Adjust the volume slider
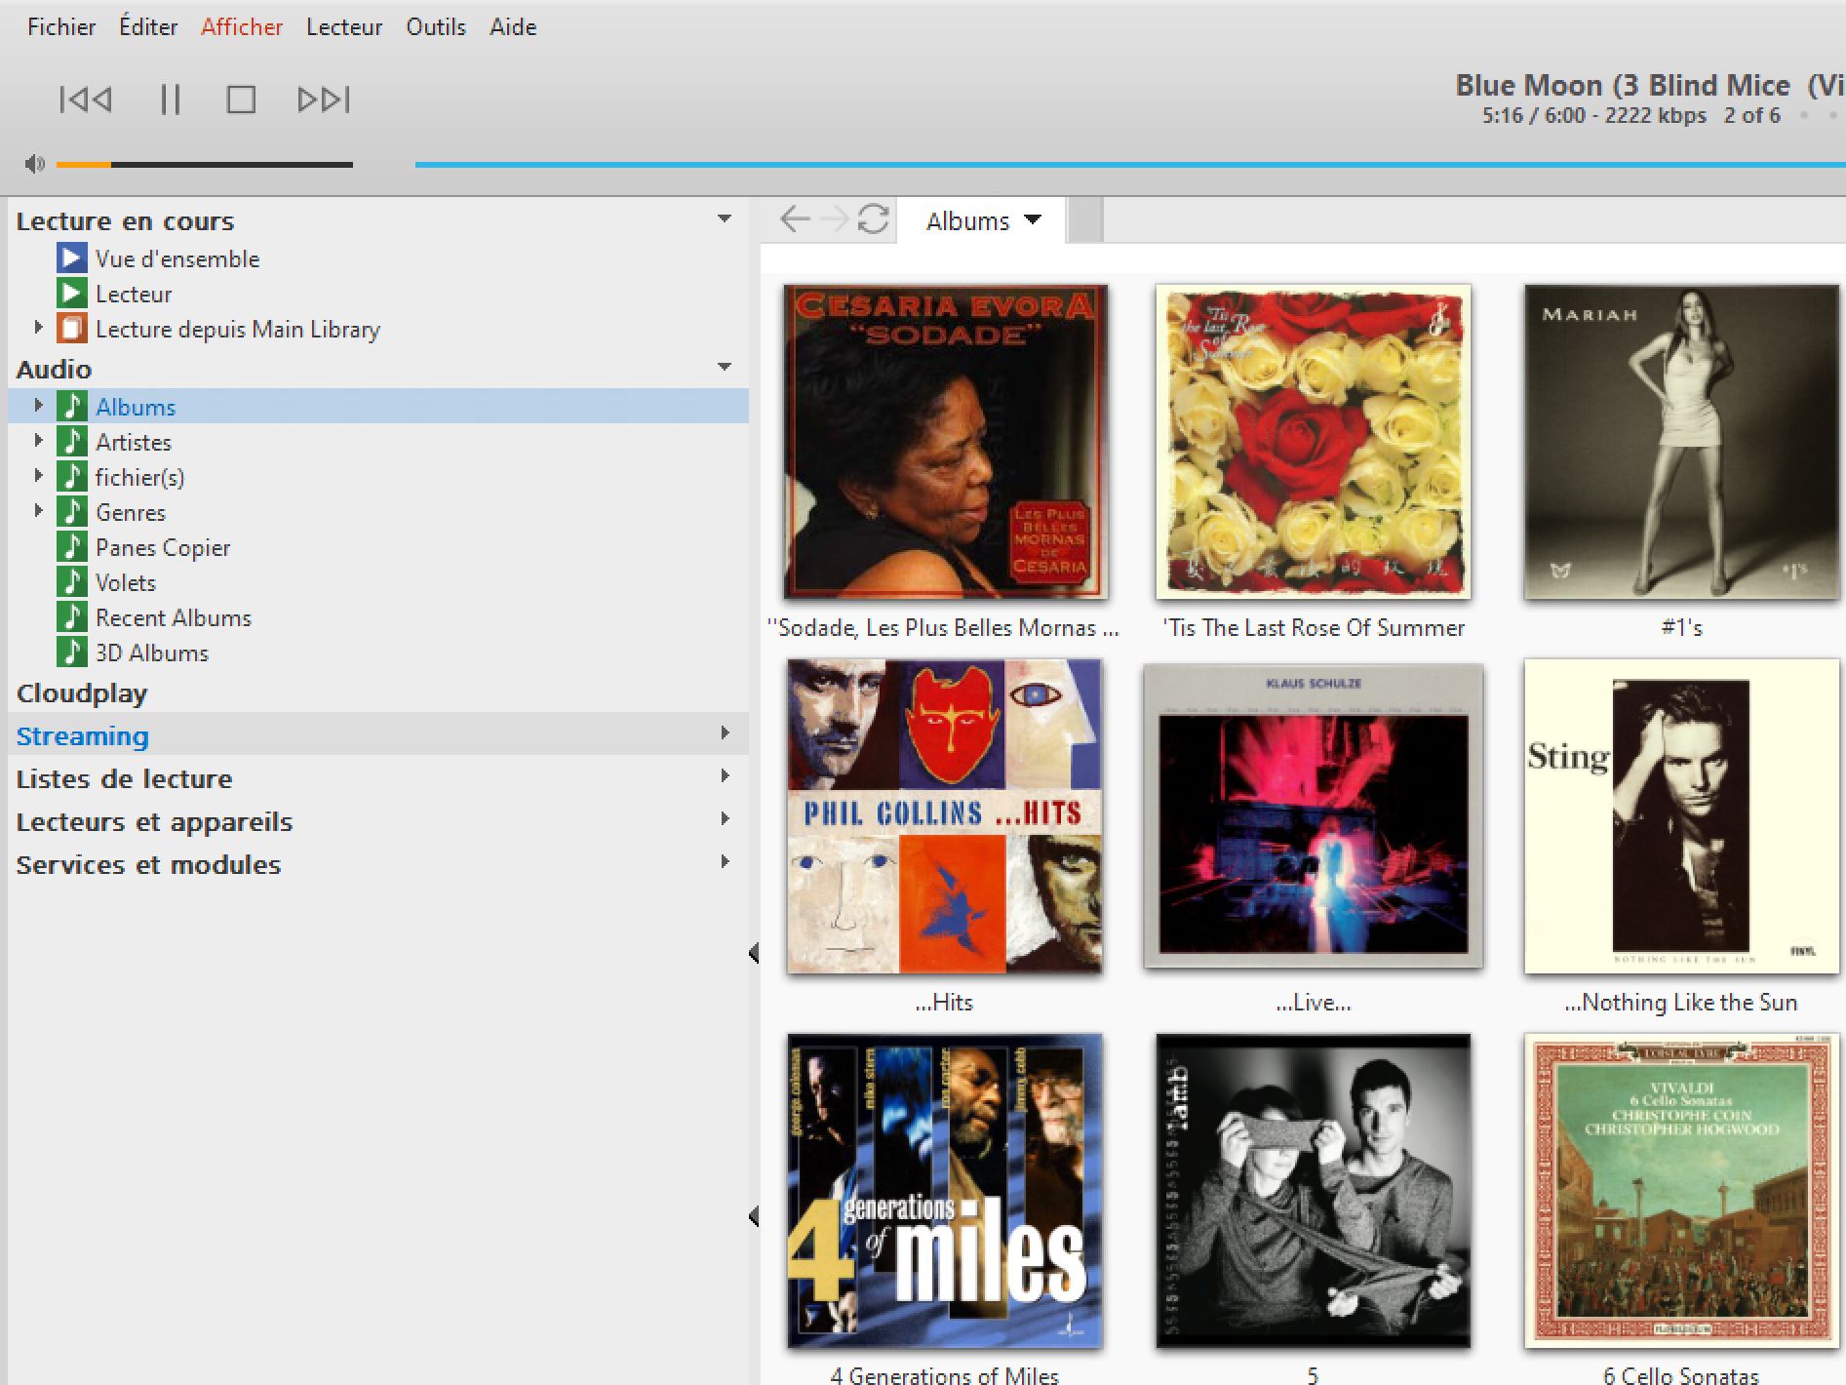Screen dimensions: 1846x1385 point(205,165)
